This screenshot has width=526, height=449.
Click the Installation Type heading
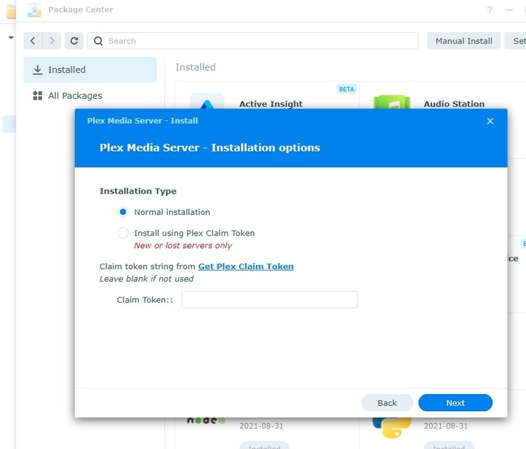click(x=138, y=191)
